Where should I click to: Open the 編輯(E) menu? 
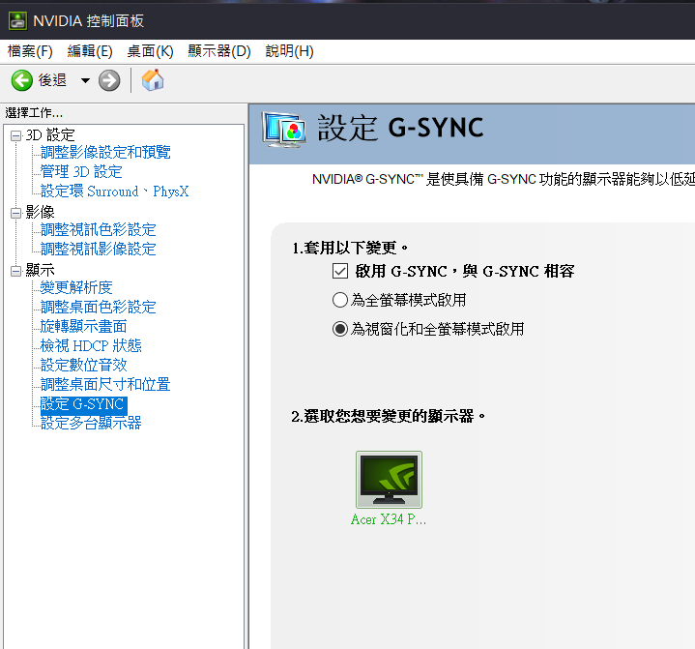coord(90,51)
